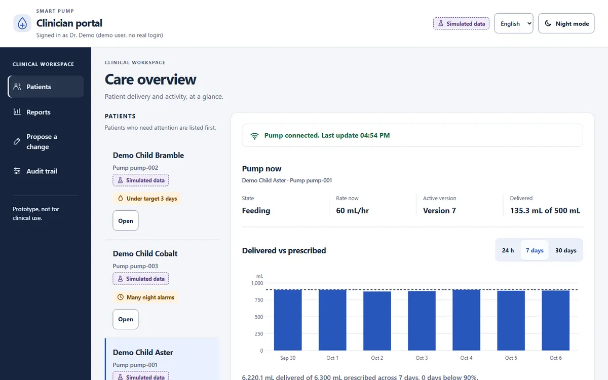Viewport: 608px width, 380px height.
Task: Click "Prototype, not for clinical use." notice
Action: point(36,213)
